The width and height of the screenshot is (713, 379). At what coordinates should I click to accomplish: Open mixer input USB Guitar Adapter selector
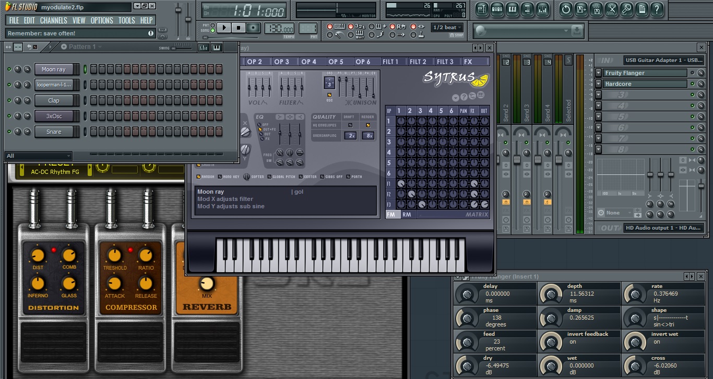pos(664,60)
